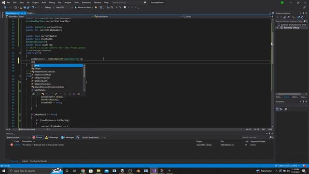The height and width of the screenshot is (174, 309).
Task: Click the Solution Explorer sync icon
Action: click(299, 17)
